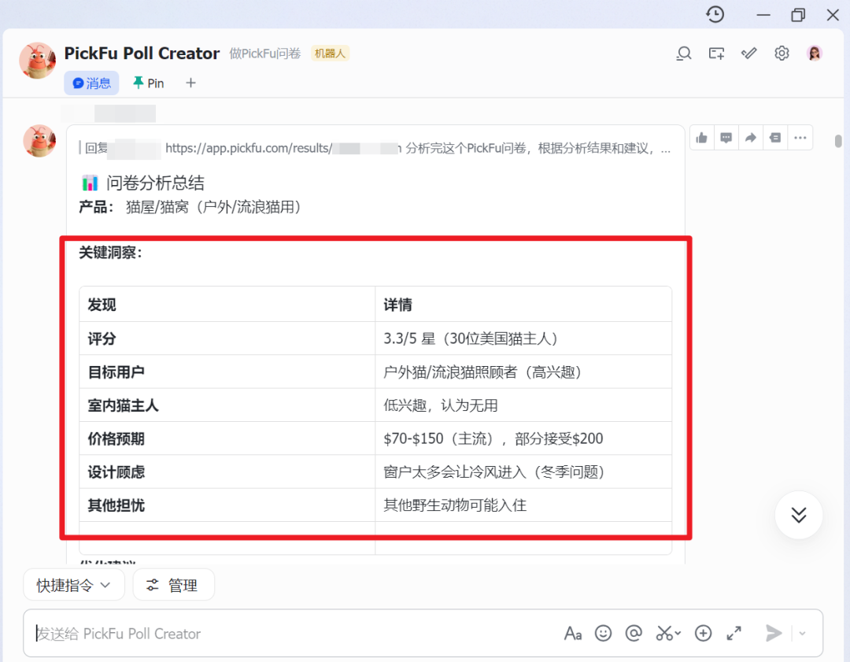Select the 消息 messages tab
The height and width of the screenshot is (662, 850).
tap(91, 83)
